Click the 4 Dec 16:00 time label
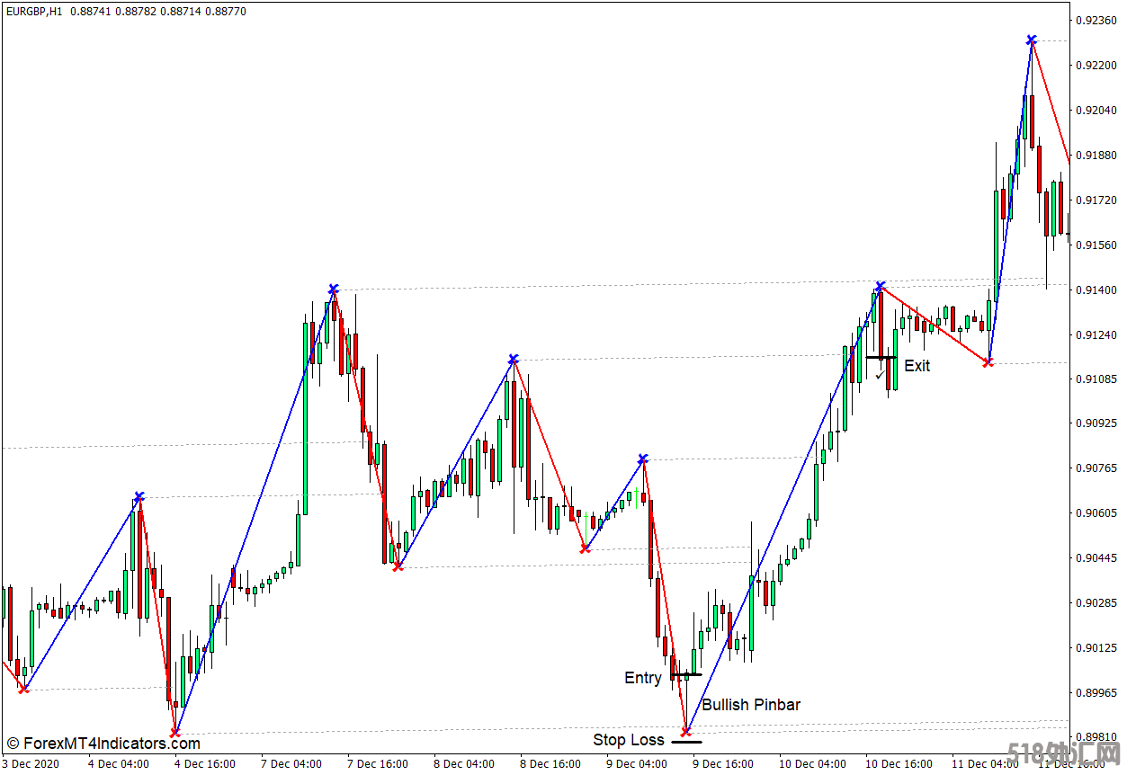Viewport: 1127px width, 775px height. (x=205, y=764)
